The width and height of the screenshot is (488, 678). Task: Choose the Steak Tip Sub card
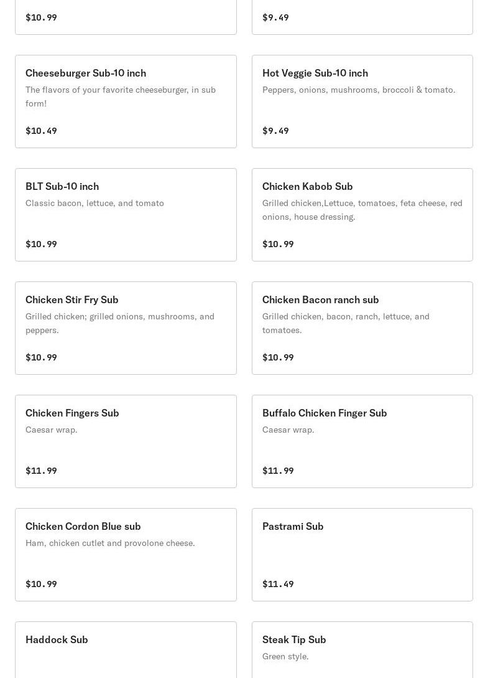[362, 650]
